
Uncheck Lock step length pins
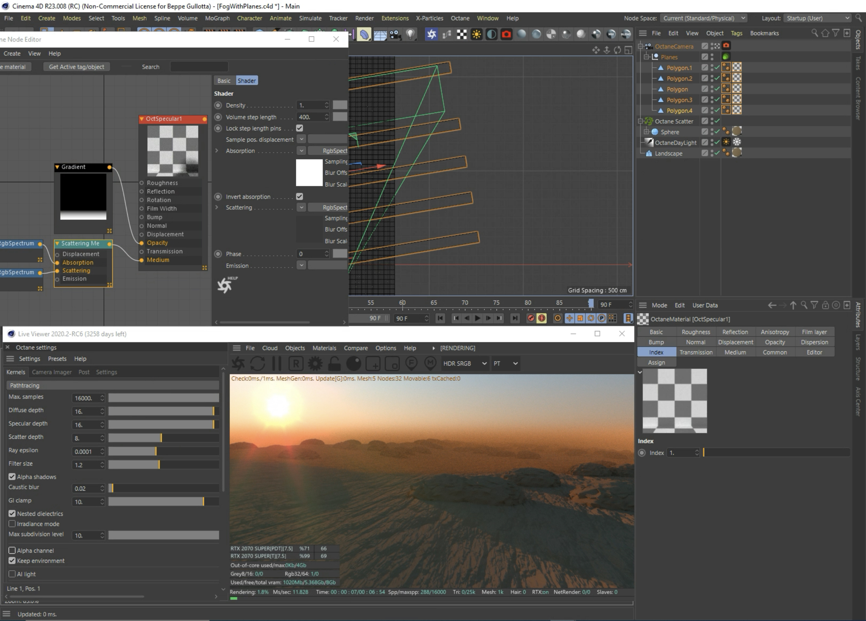[x=299, y=128]
